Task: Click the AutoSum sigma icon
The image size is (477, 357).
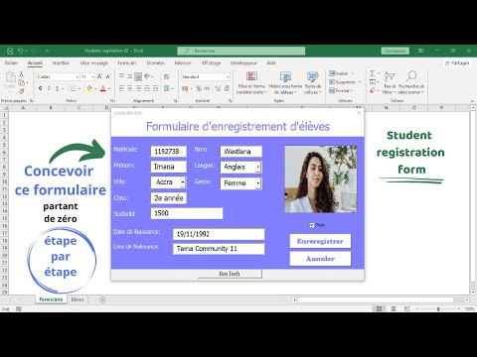Action: click(x=373, y=73)
